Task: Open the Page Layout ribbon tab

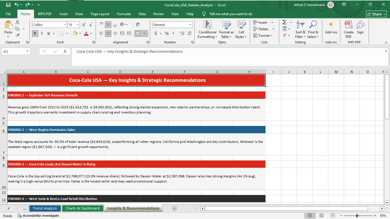Action: (100, 14)
